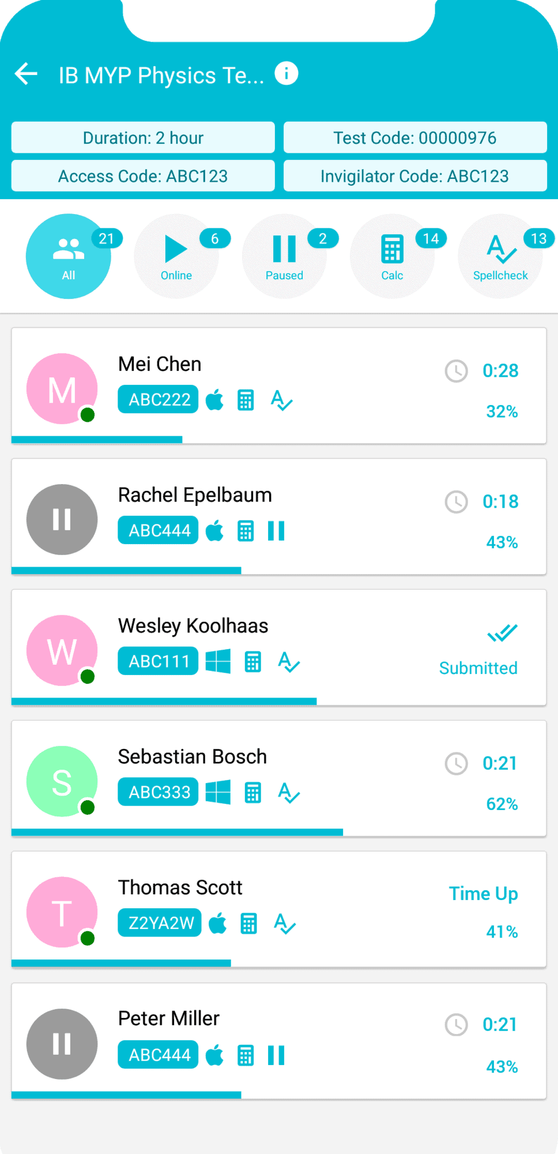The width and height of the screenshot is (558, 1154).
Task: Click Peter Miller's calculator icon
Action: click(x=246, y=1055)
